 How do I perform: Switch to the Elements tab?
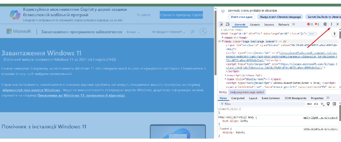[240, 25]
